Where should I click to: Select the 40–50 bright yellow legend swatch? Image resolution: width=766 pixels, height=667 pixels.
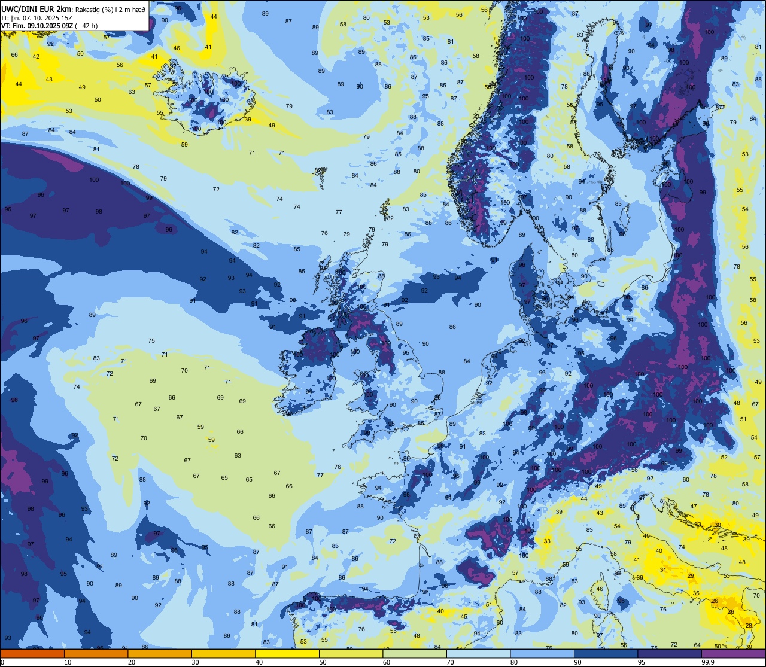click(x=287, y=654)
